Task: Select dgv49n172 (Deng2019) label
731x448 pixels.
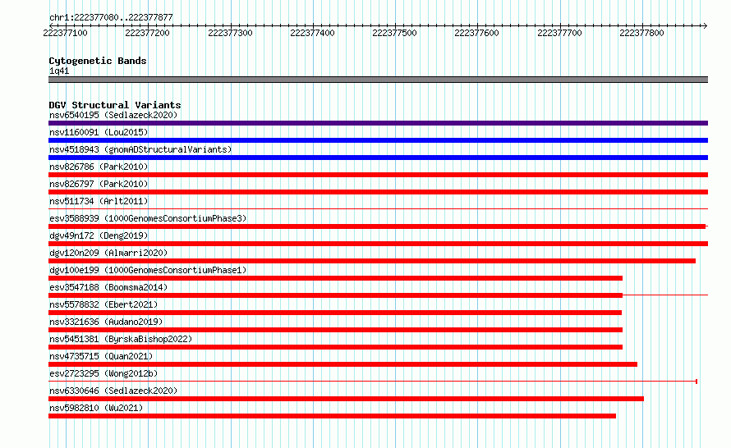Action: [x=99, y=235]
